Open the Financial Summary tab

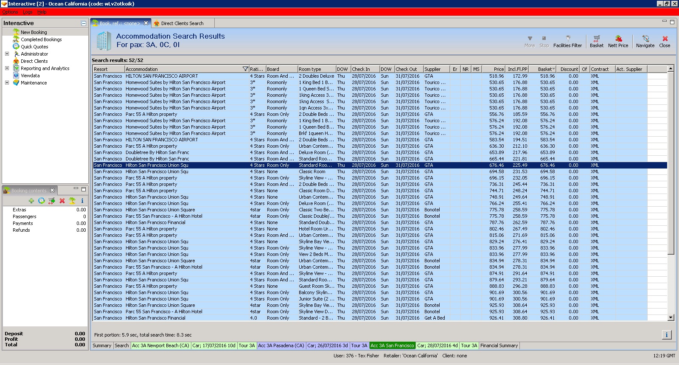[499, 345]
